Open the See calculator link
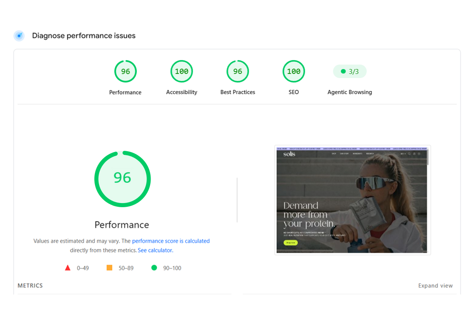 [155, 250]
